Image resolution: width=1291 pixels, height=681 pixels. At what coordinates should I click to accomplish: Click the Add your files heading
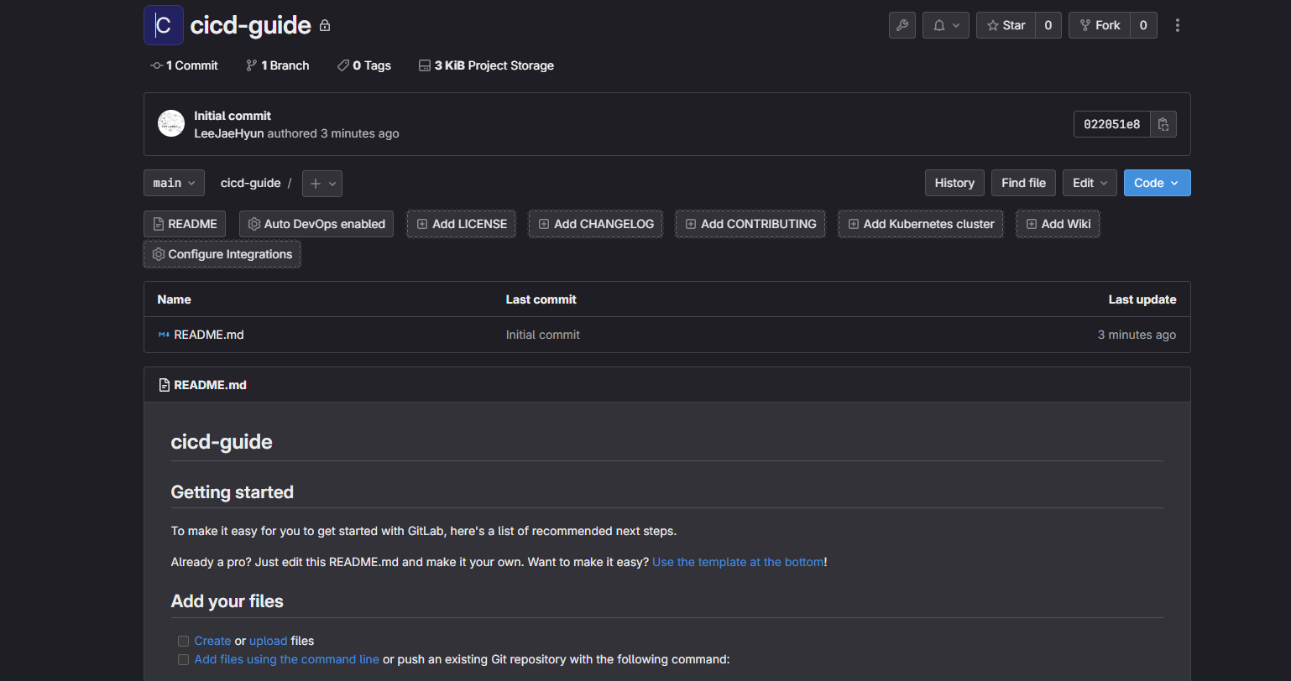[x=227, y=601]
